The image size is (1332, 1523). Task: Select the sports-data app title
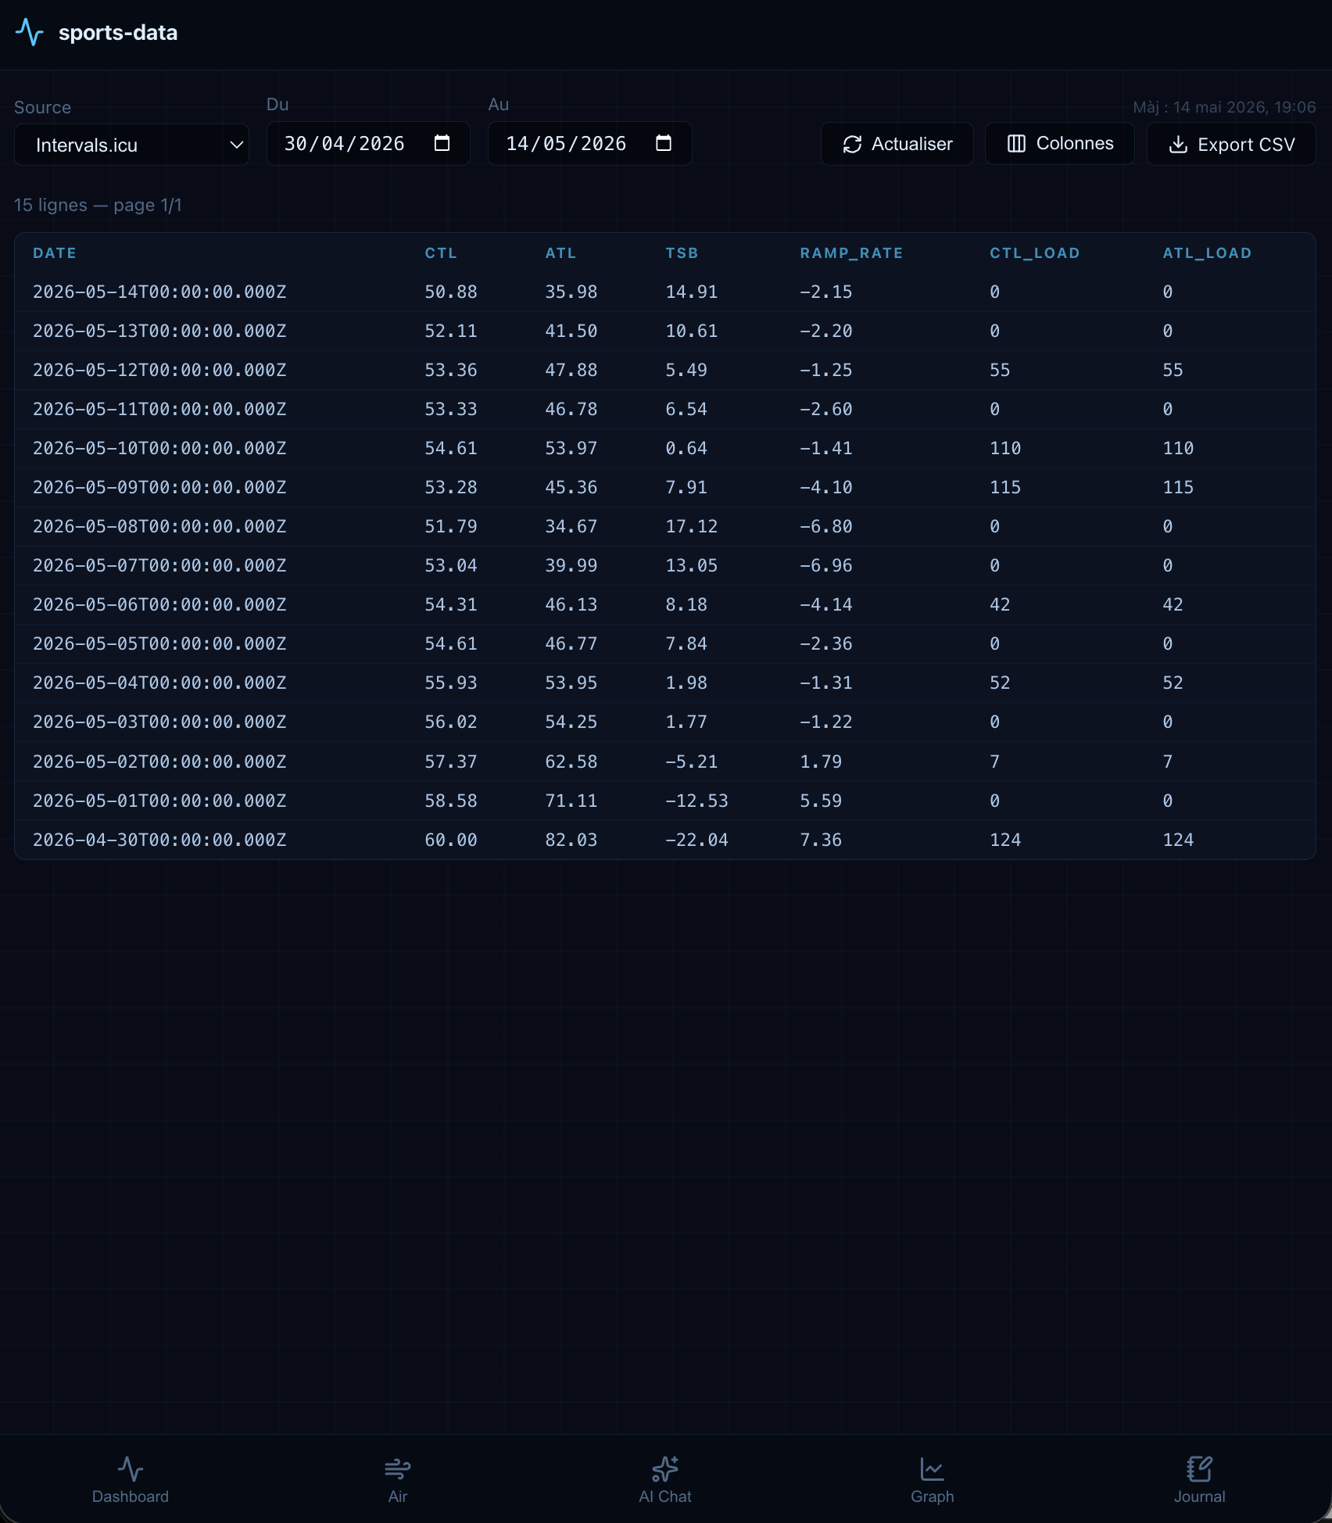point(118,33)
